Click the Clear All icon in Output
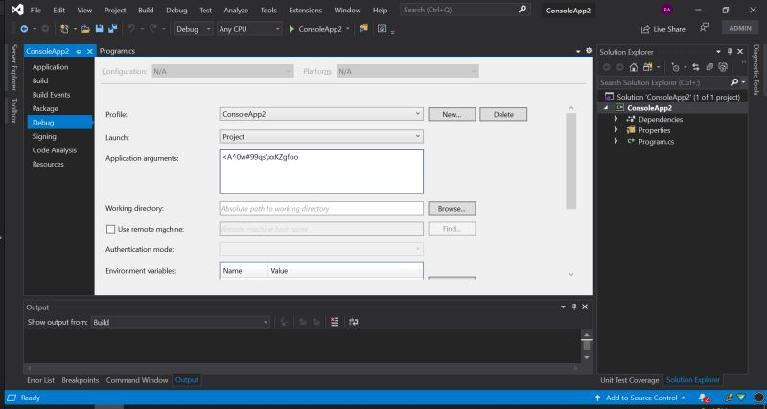This screenshot has height=409, width=767. [x=335, y=322]
